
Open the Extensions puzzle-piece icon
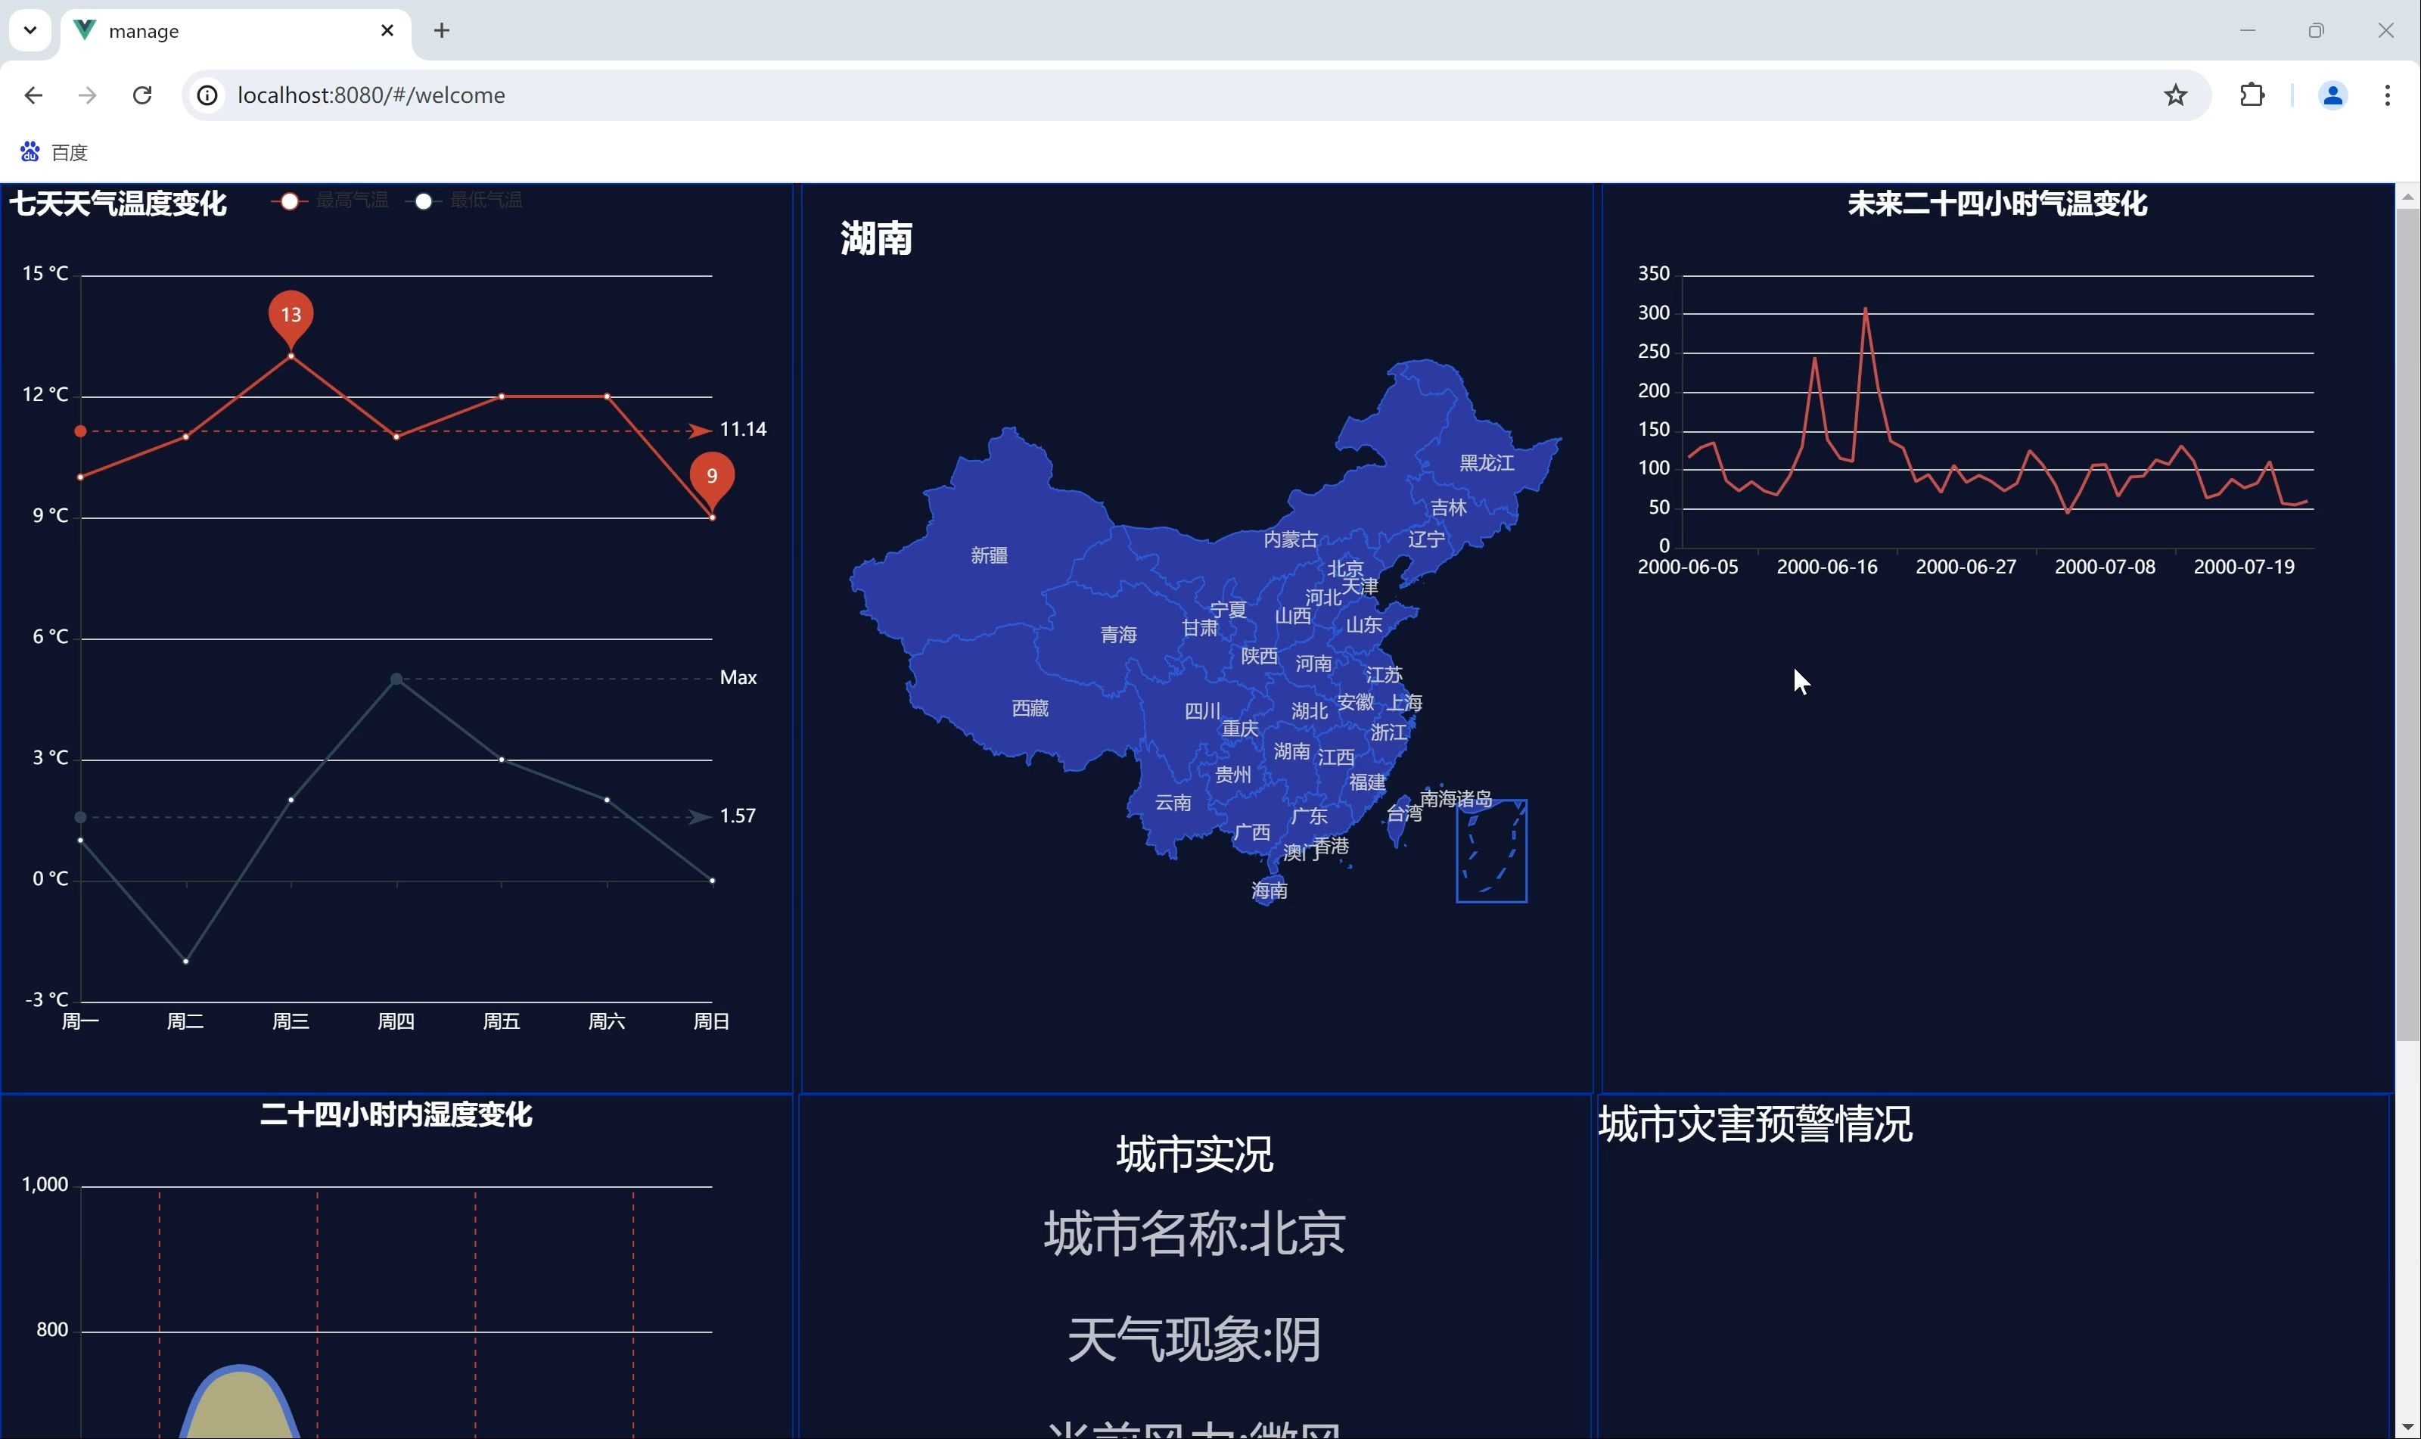pyautogui.click(x=2252, y=94)
